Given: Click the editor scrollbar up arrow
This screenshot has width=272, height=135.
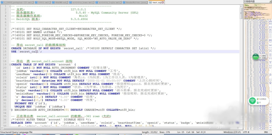Looking at the screenshot, I should (x=241, y=9).
